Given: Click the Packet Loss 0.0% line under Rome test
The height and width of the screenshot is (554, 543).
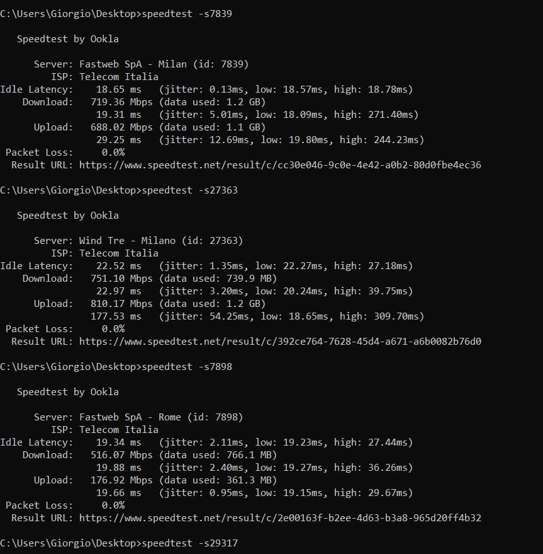Looking at the screenshot, I should click(x=65, y=505).
